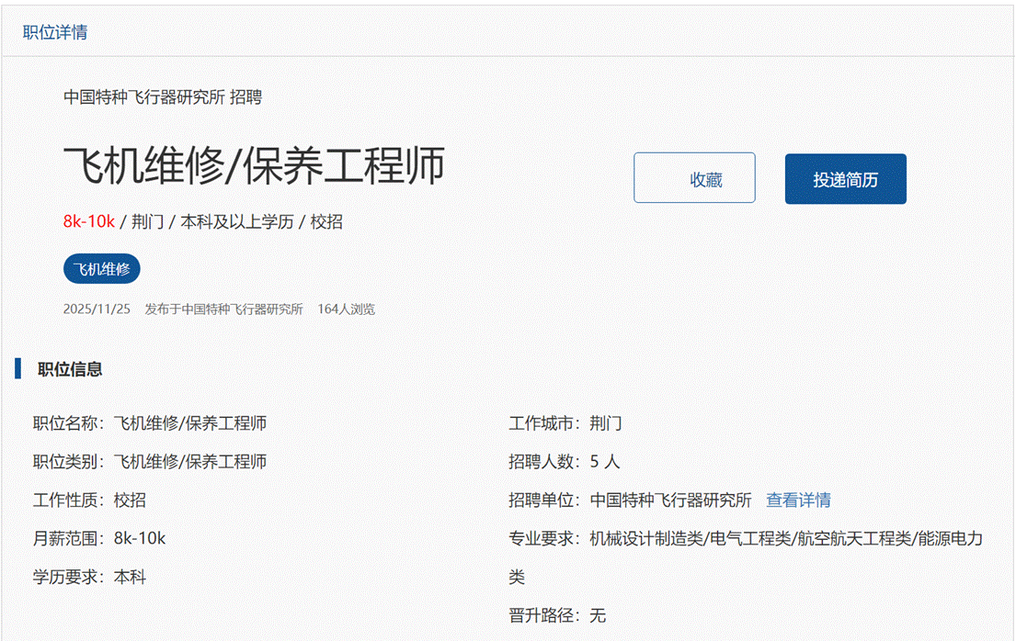Image resolution: width=1016 pixels, height=641 pixels.
Task: Click the 工作城市 value 荆门
Action: pyautogui.click(x=606, y=423)
